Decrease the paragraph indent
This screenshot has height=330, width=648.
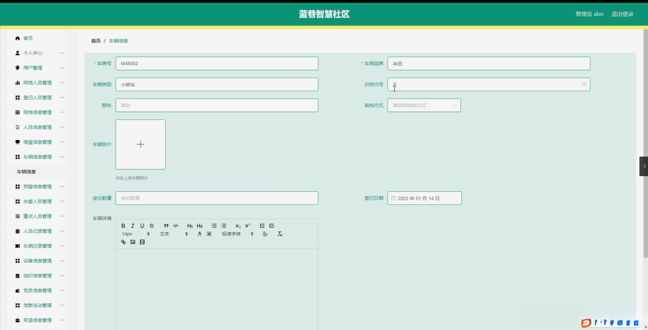click(262, 226)
